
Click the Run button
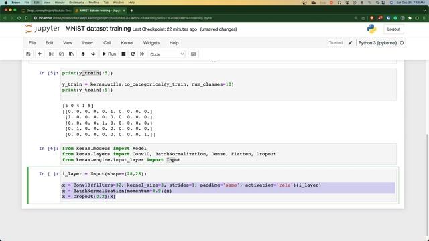[x=109, y=54]
